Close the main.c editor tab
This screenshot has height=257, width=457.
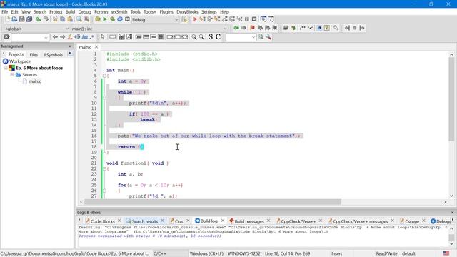coord(96,46)
